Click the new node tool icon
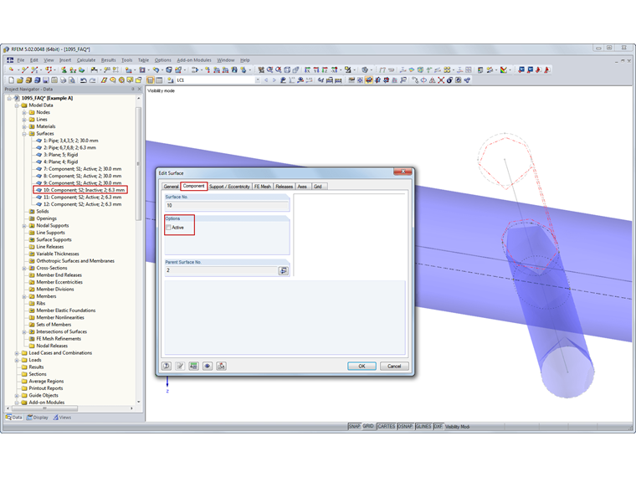 pyautogui.click(x=12, y=69)
